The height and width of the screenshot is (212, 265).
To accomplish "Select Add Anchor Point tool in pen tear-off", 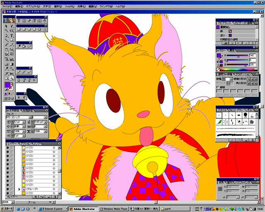I will [24, 80].
